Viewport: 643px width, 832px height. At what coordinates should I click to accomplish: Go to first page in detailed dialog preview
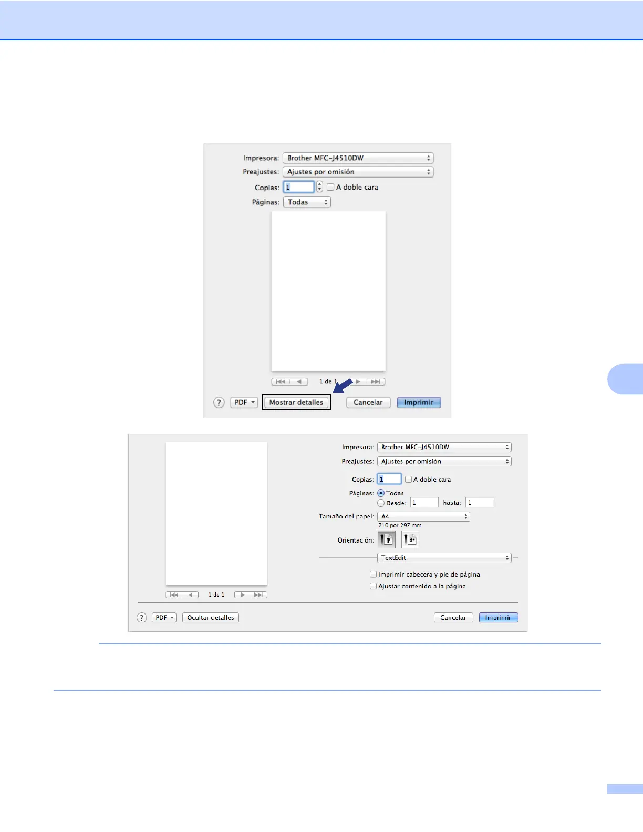click(174, 595)
